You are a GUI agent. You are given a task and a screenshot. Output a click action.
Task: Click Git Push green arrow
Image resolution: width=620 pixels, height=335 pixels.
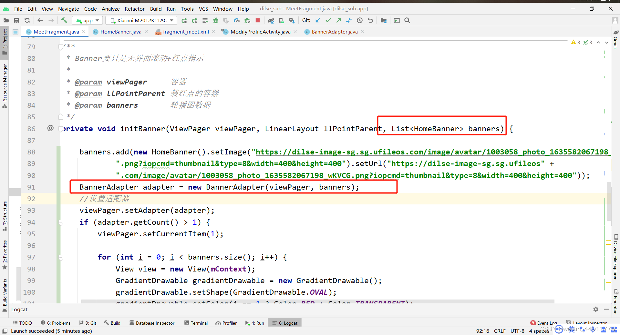point(338,20)
